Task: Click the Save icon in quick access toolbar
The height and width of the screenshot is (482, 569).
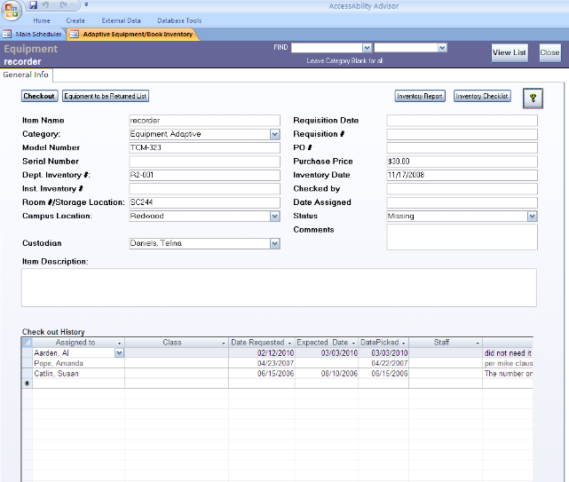Action: (33, 5)
